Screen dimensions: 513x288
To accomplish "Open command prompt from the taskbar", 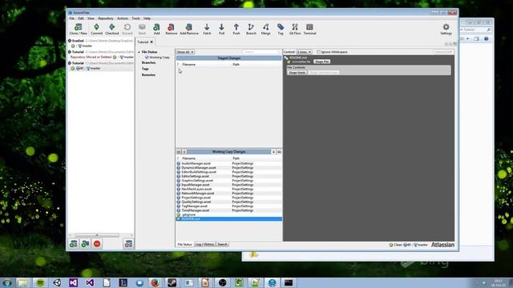I will [x=289, y=282].
